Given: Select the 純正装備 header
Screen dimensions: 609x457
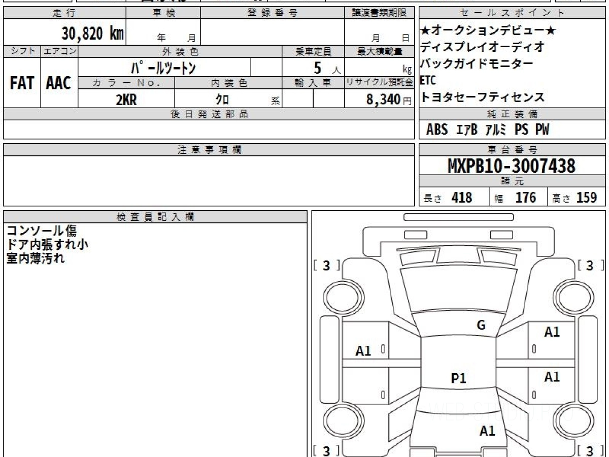Looking at the screenshot, I should (513, 114).
